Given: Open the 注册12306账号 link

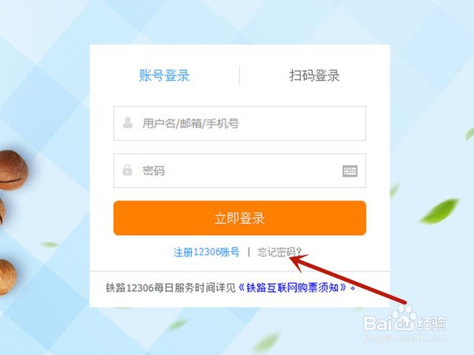Looking at the screenshot, I should click(206, 252).
